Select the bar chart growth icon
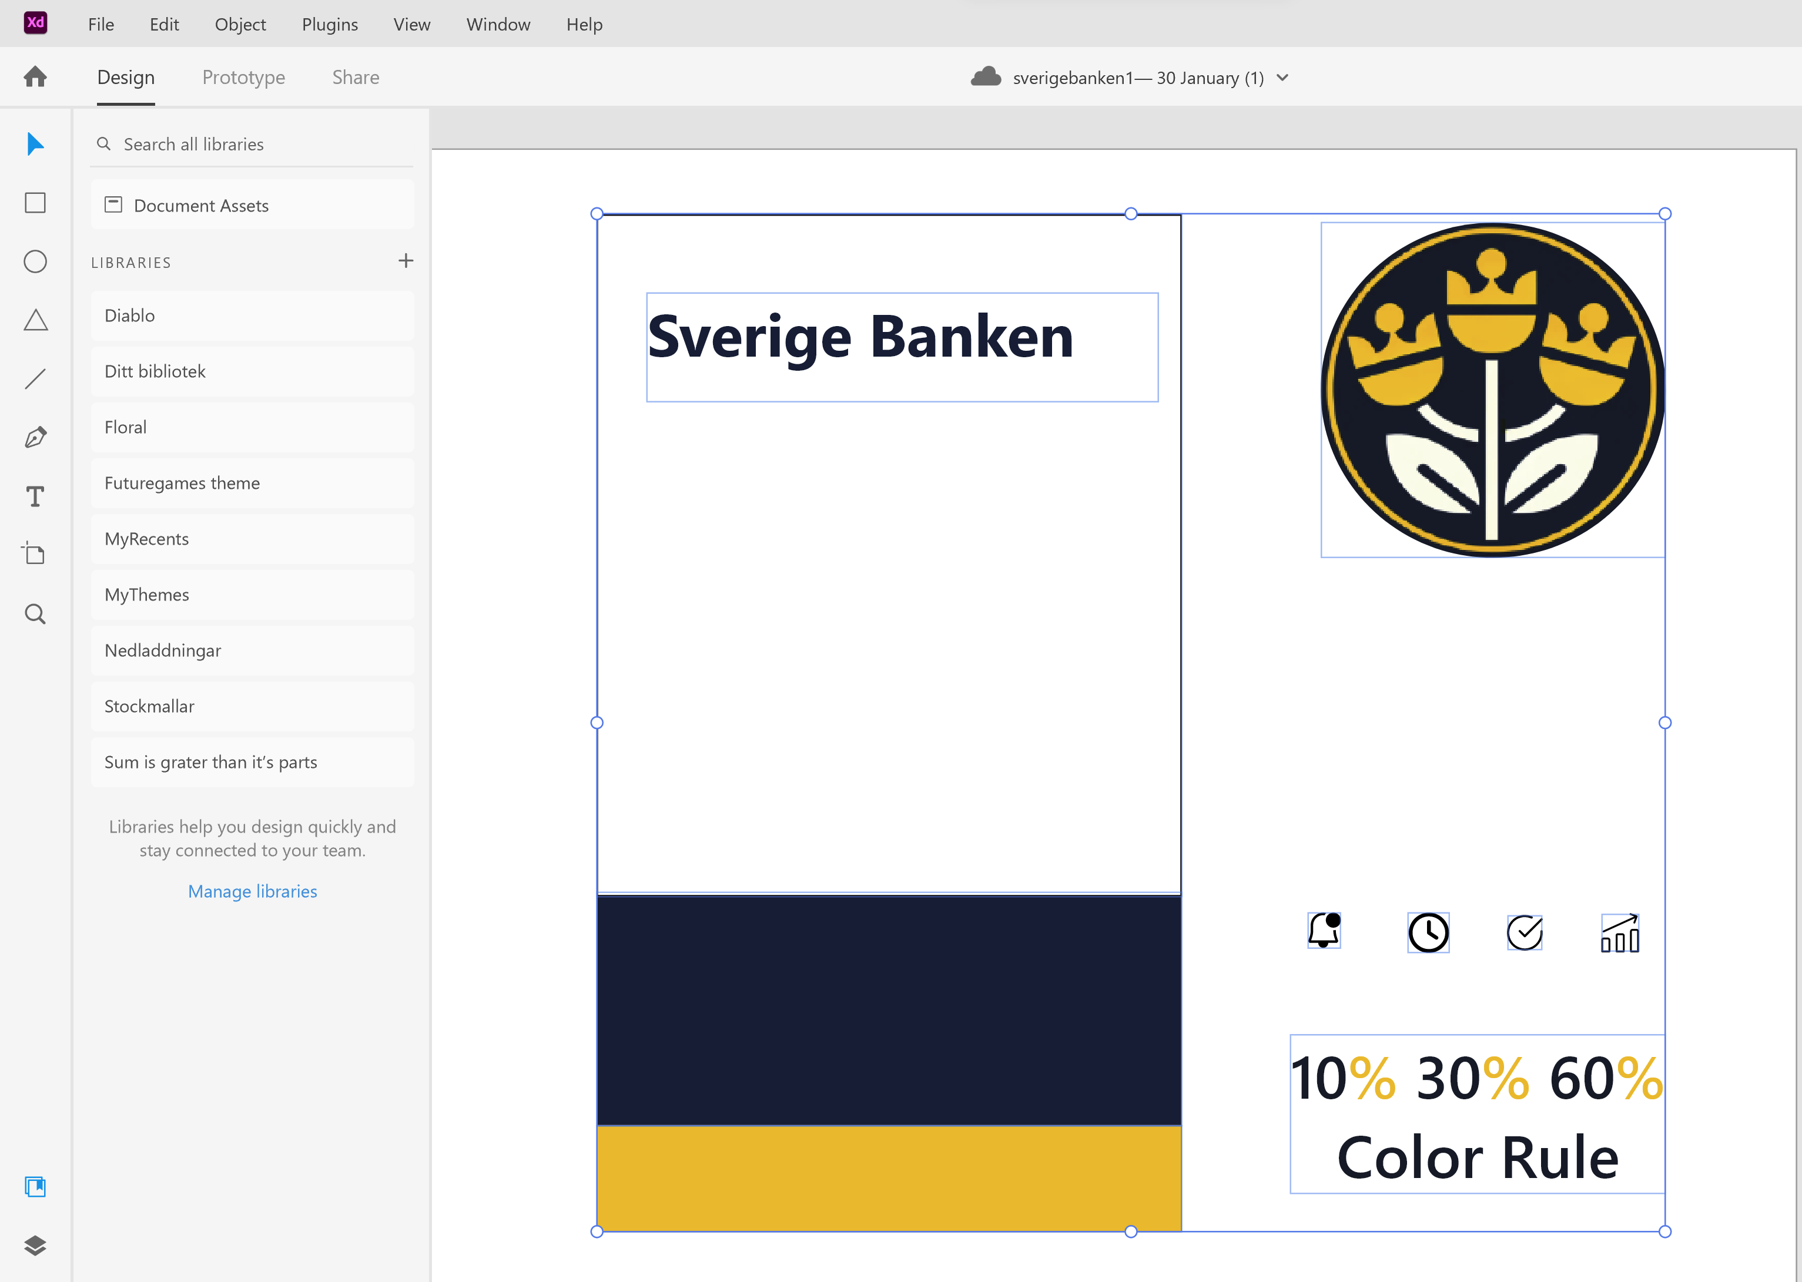1802x1282 pixels. pos(1620,933)
